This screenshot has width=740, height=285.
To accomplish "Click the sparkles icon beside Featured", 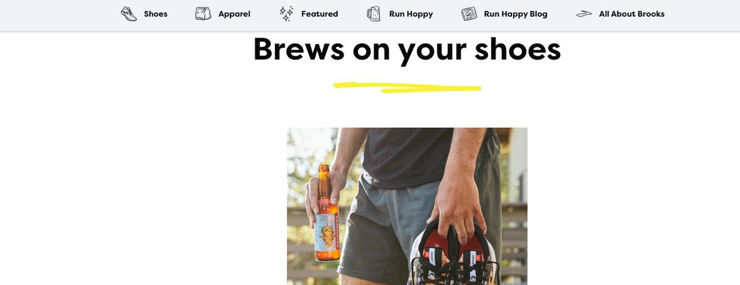I will tap(286, 14).
